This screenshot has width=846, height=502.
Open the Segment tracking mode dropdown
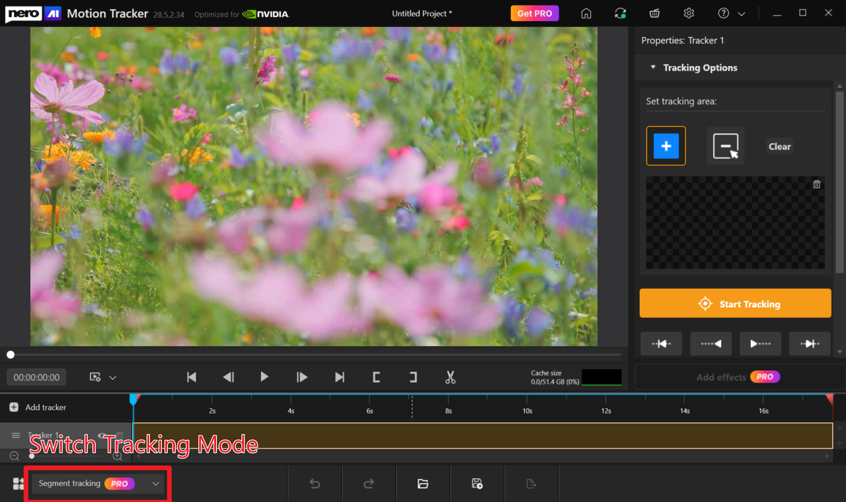coord(156,484)
